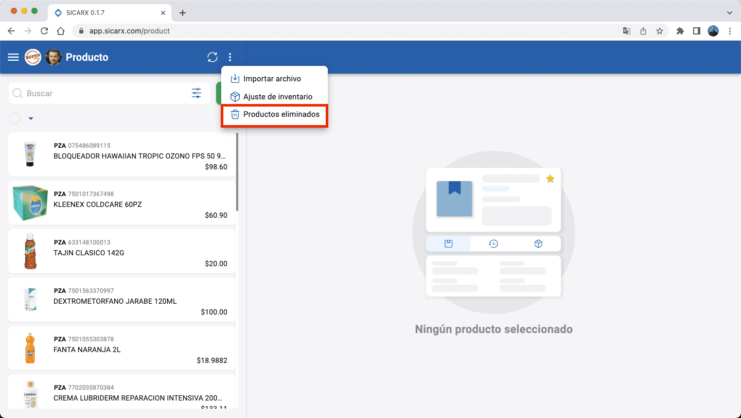Open the hamburger navigation menu
Image resolution: width=741 pixels, height=418 pixels.
(x=13, y=57)
